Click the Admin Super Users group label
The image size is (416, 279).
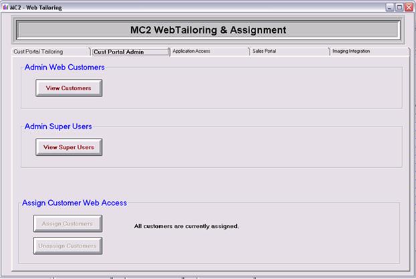pos(58,126)
